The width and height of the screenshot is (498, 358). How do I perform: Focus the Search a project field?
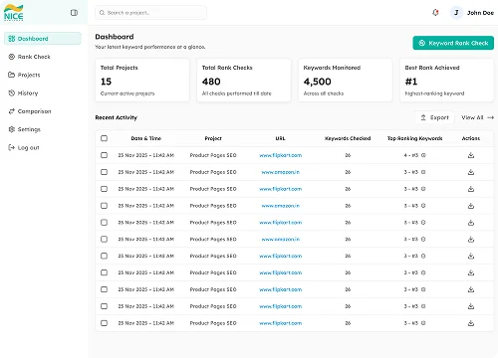point(150,13)
